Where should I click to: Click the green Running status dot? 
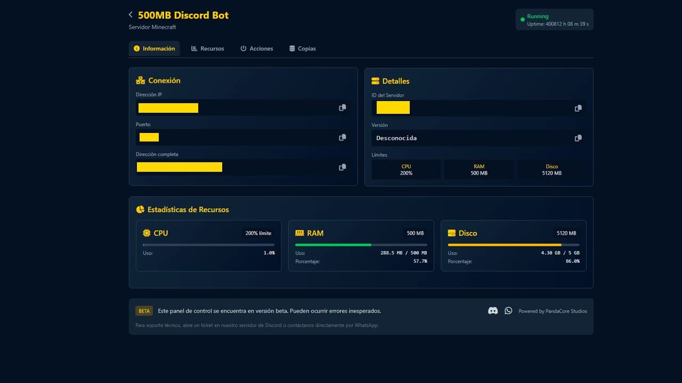pos(523,20)
